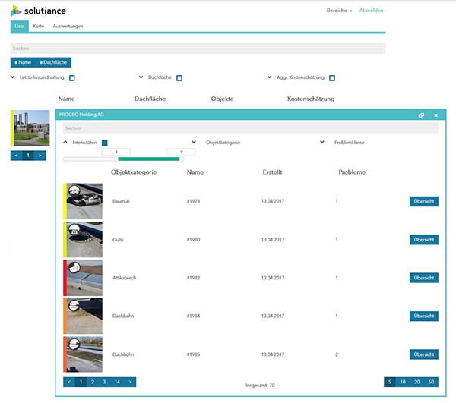Open the Baumüll #1978 thumbnail
This screenshot has width=456, height=403.
click(x=83, y=201)
